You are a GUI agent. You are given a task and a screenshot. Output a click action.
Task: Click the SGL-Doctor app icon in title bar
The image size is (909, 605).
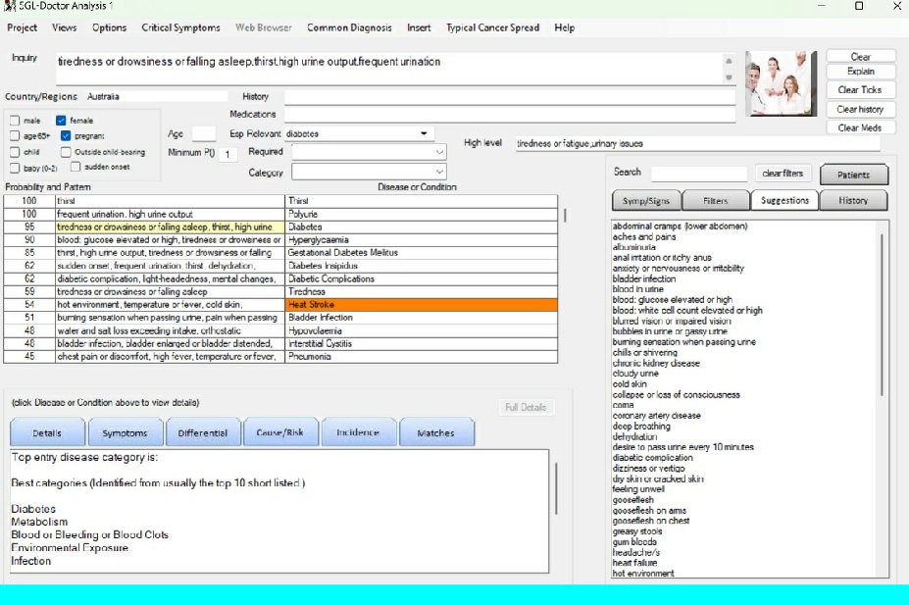click(x=9, y=6)
